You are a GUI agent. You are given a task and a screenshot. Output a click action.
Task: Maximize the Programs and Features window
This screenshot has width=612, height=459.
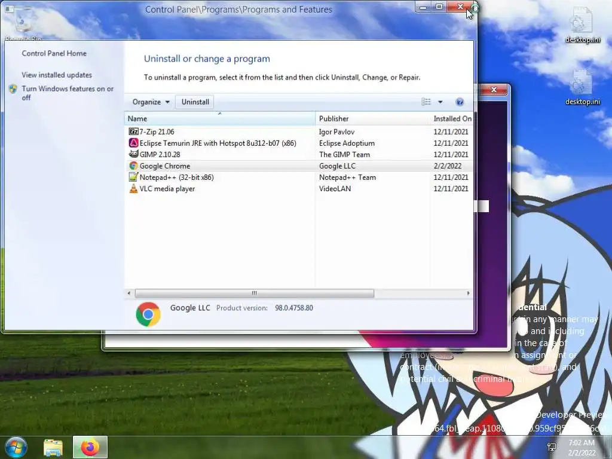[x=439, y=7]
